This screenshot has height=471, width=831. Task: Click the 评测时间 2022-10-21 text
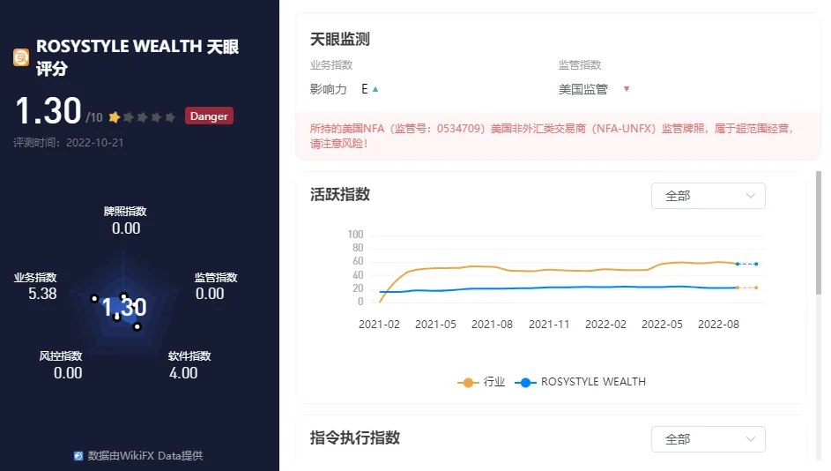69,143
